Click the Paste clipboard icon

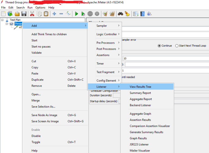pos(46,14)
